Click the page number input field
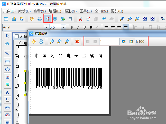166x124 pixels. 109,42
